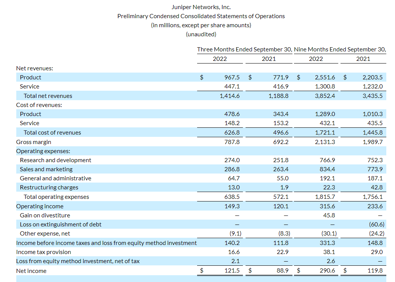
Task: Click the Juniper Networks, Inc. title
Action: 201,7
